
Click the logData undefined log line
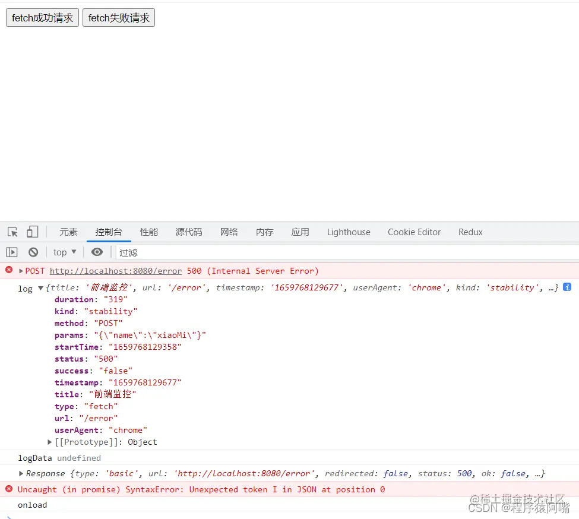coord(59,458)
